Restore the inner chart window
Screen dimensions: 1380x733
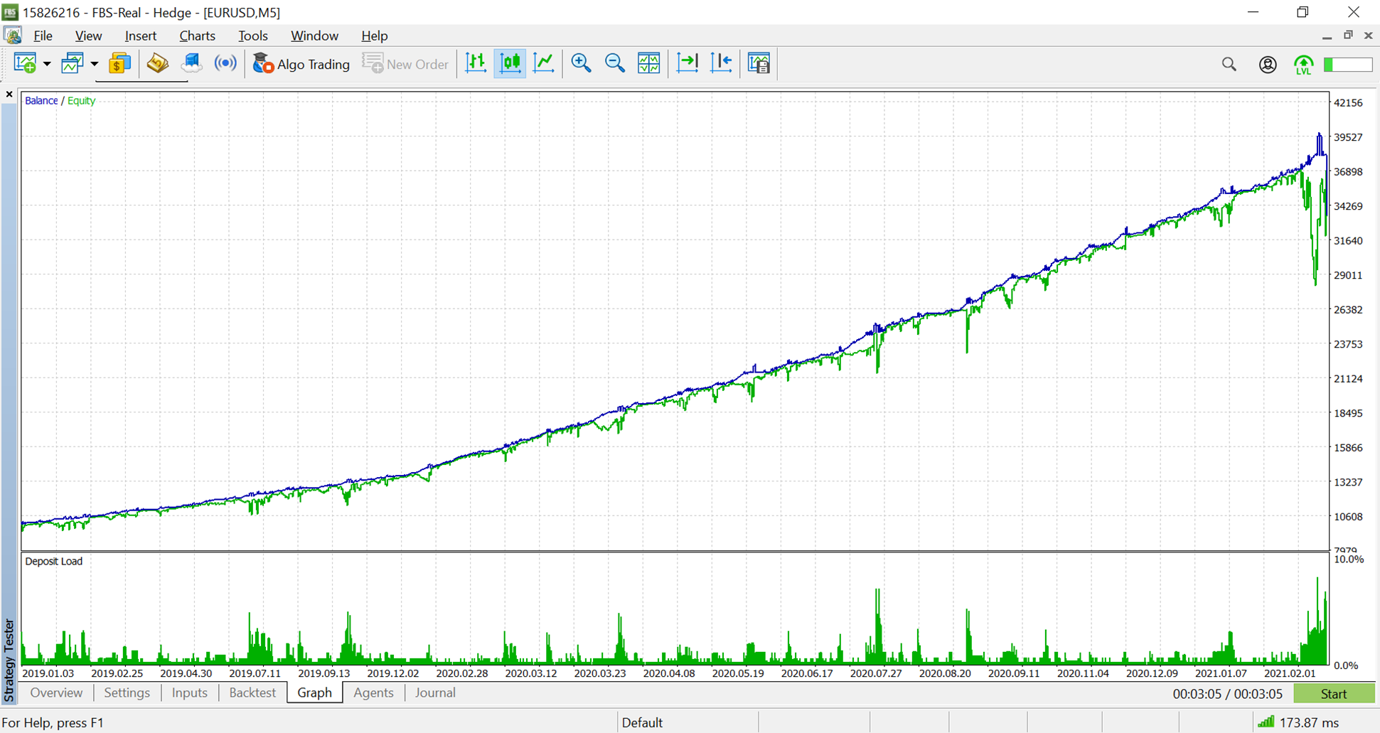(1348, 35)
